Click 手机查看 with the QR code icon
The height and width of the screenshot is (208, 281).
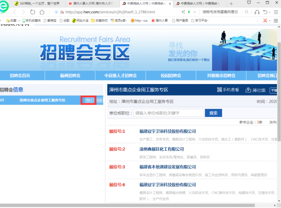point(228,90)
